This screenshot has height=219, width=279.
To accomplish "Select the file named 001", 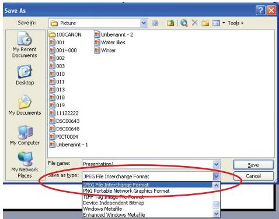I will coord(57,43).
